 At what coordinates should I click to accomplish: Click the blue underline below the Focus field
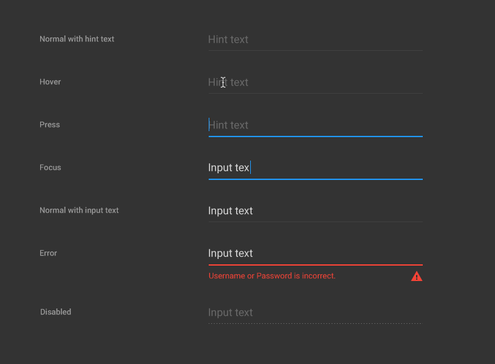tap(315, 179)
